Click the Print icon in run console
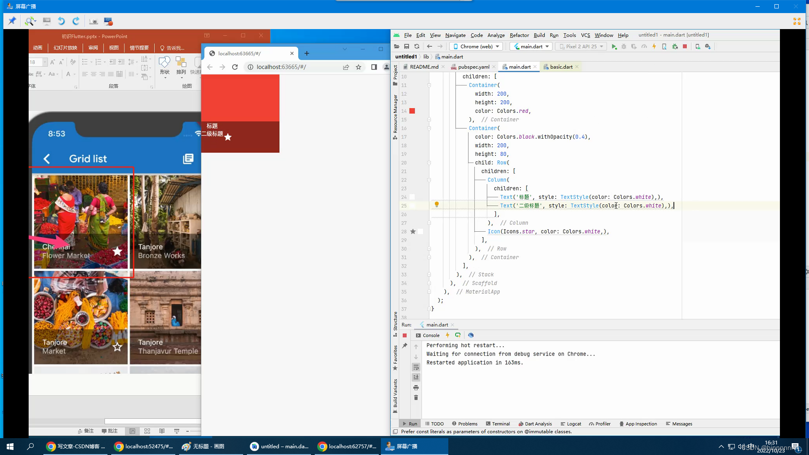 416,388
